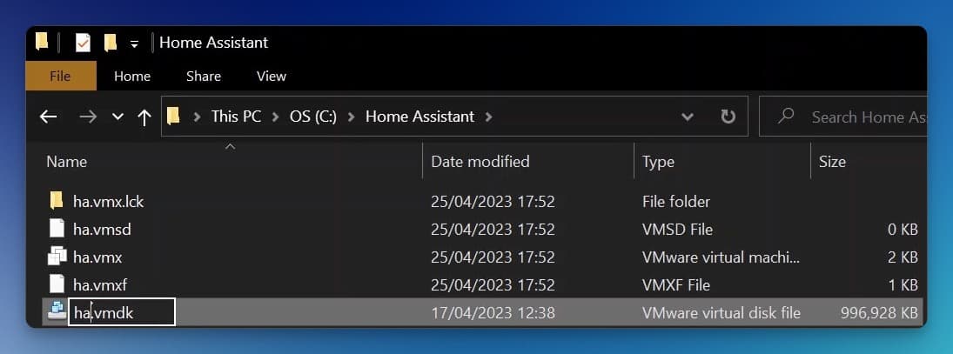Switch to the View ribbon tab

(271, 76)
